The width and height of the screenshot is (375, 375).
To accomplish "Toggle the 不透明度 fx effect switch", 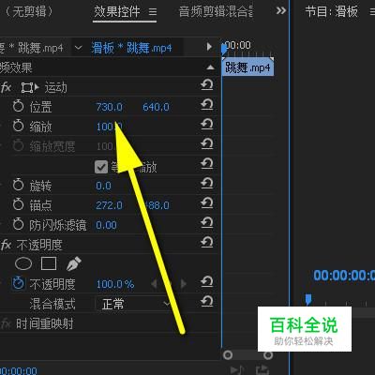I will (x=6, y=245).
